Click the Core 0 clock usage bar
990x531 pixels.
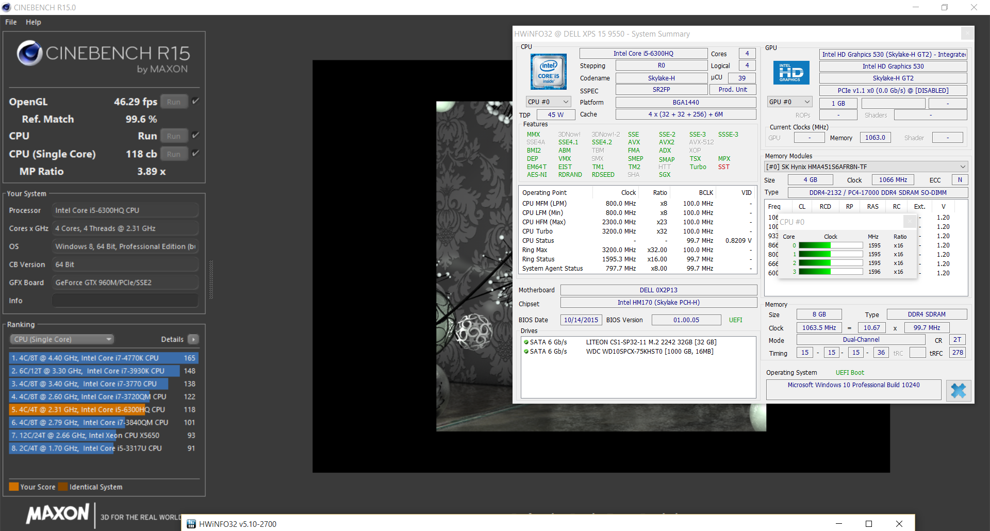coord(831,245)
